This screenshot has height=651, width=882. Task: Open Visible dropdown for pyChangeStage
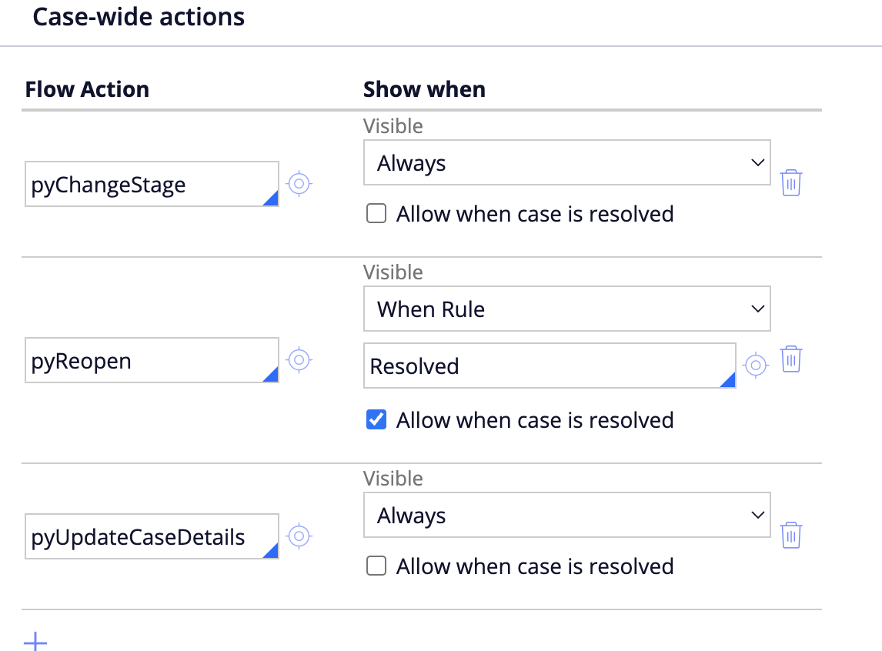566,163
